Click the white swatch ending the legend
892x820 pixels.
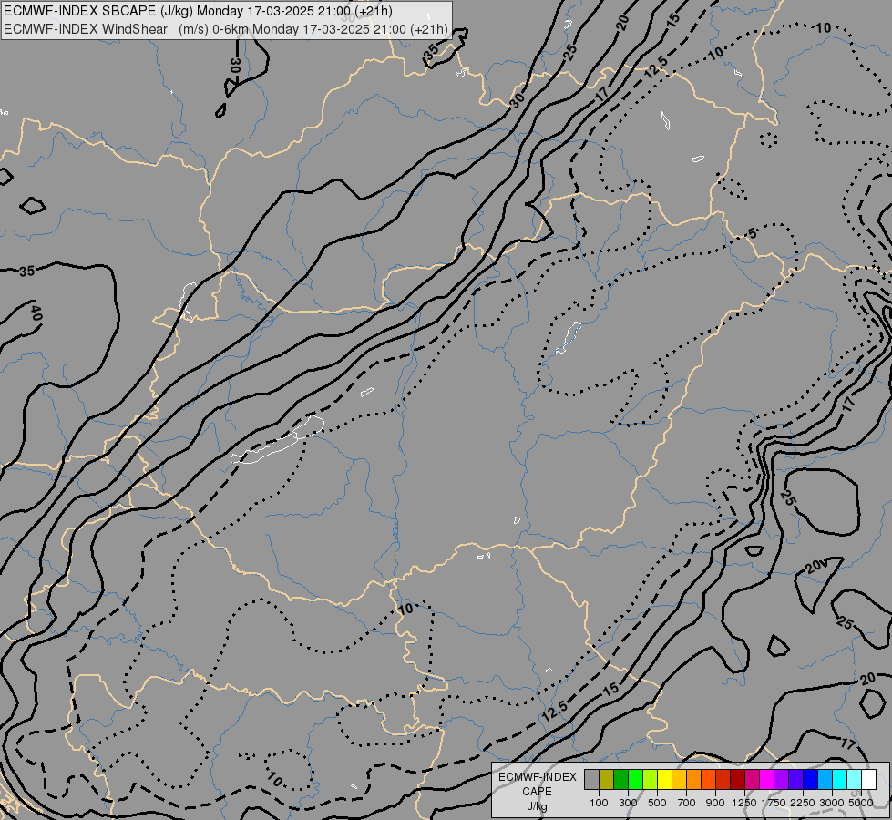[868, 779]
